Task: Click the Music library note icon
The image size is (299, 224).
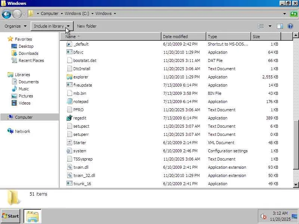Action: 14,89
